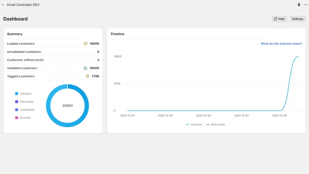The width and height of the screenshot is (309, 174).
Task: Click the Email Controller DEV app icon
Action: click(x=3, y=5)
